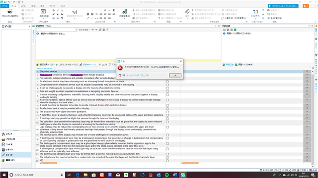Click the next segment down arrow
Viewport: 318px width, 178px height.
[263, 14]
